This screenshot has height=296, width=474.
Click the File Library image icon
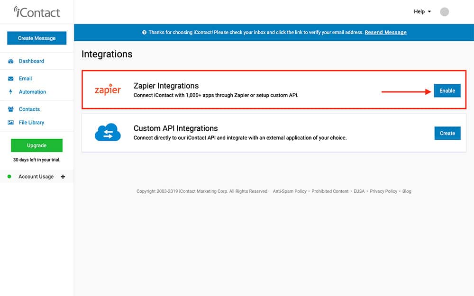pyautogui.click(x=10, y=123)
